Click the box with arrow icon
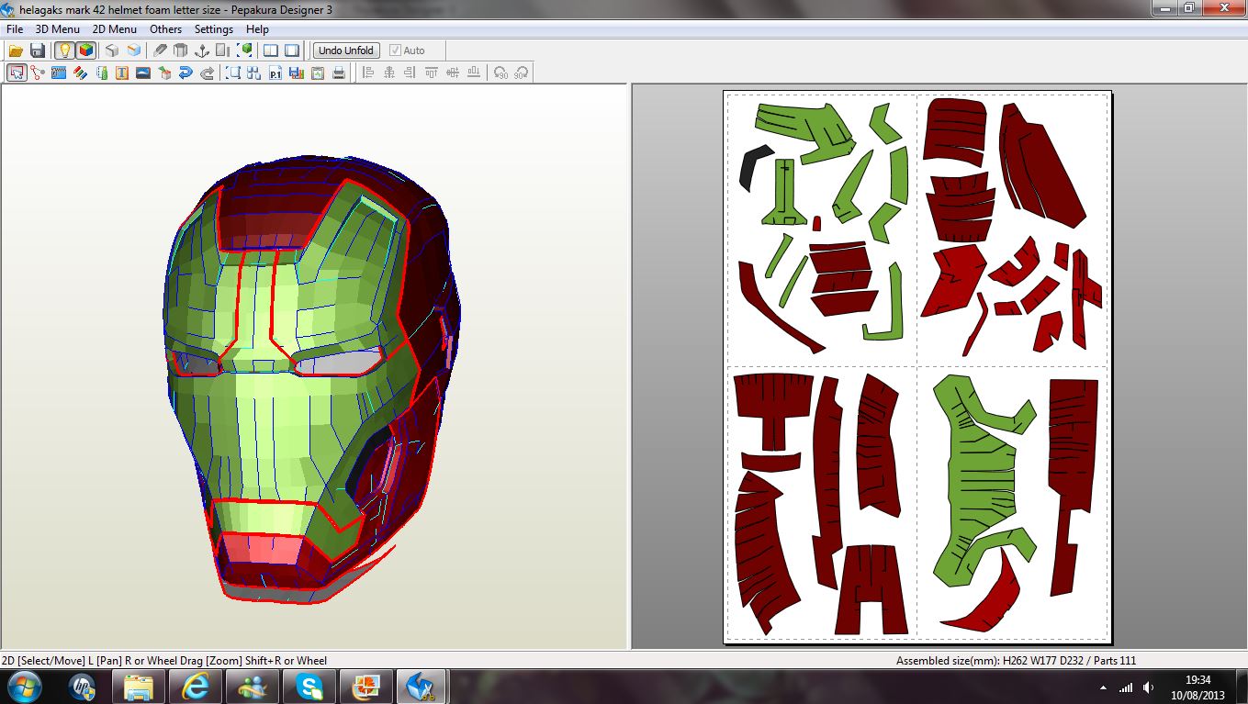The image size is (1248, 704). coord(164,73)
